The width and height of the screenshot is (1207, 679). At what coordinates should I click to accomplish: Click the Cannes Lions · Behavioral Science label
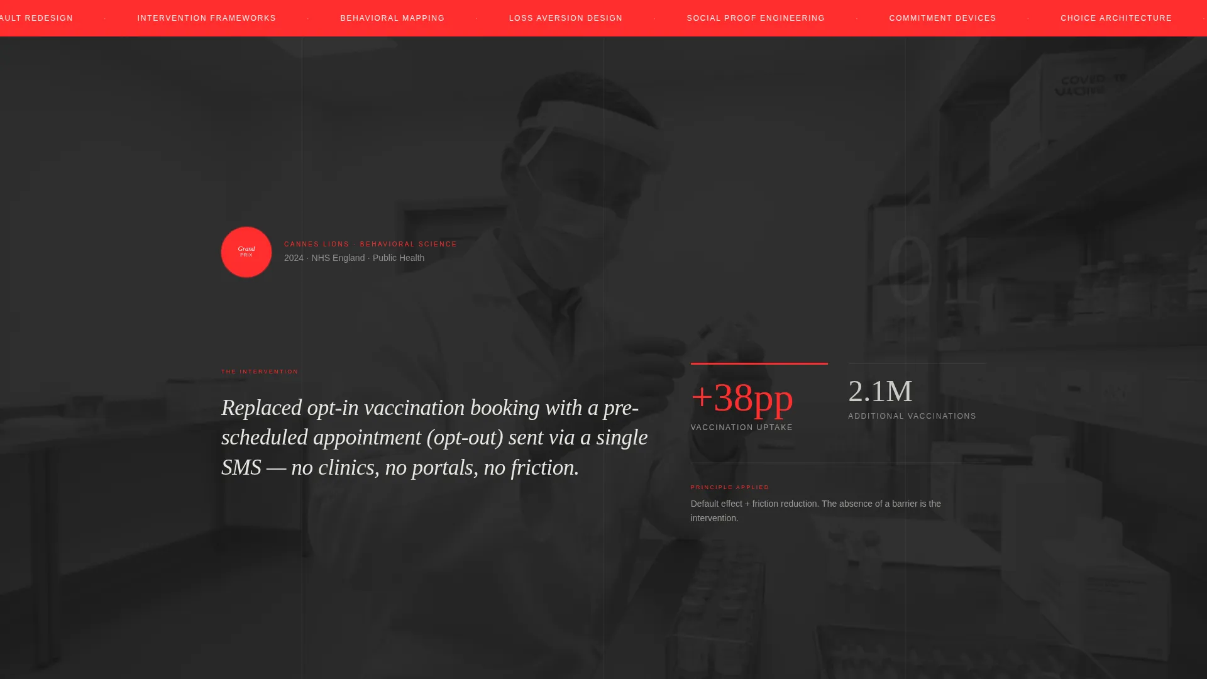tap(370, 244)
